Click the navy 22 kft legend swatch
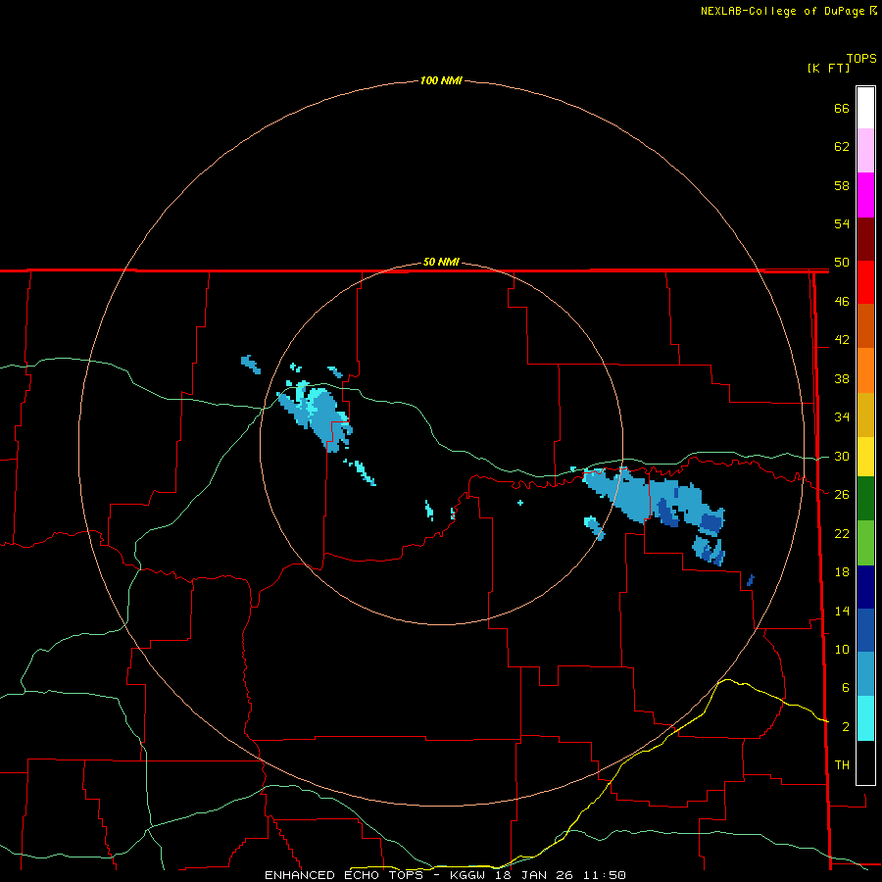 tap(865, 587)
